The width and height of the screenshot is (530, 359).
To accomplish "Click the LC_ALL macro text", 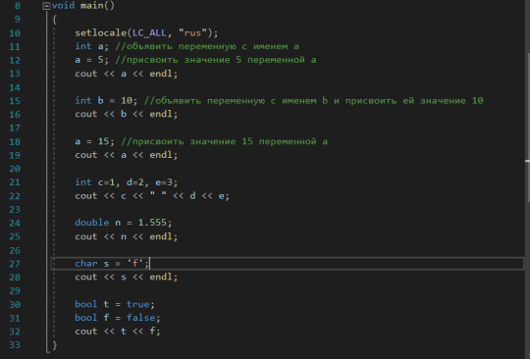I will 149,33.
